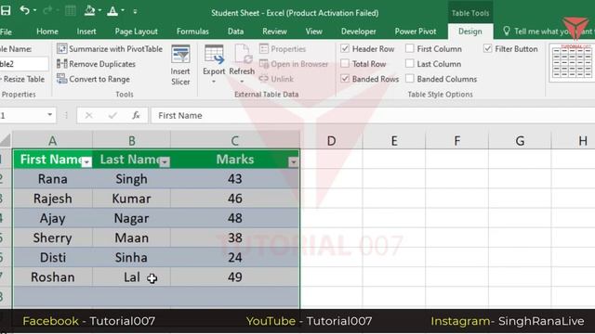Click Summarize with PivotTable
The width and height of the screenshot is (595, 334).
point(110,49)
